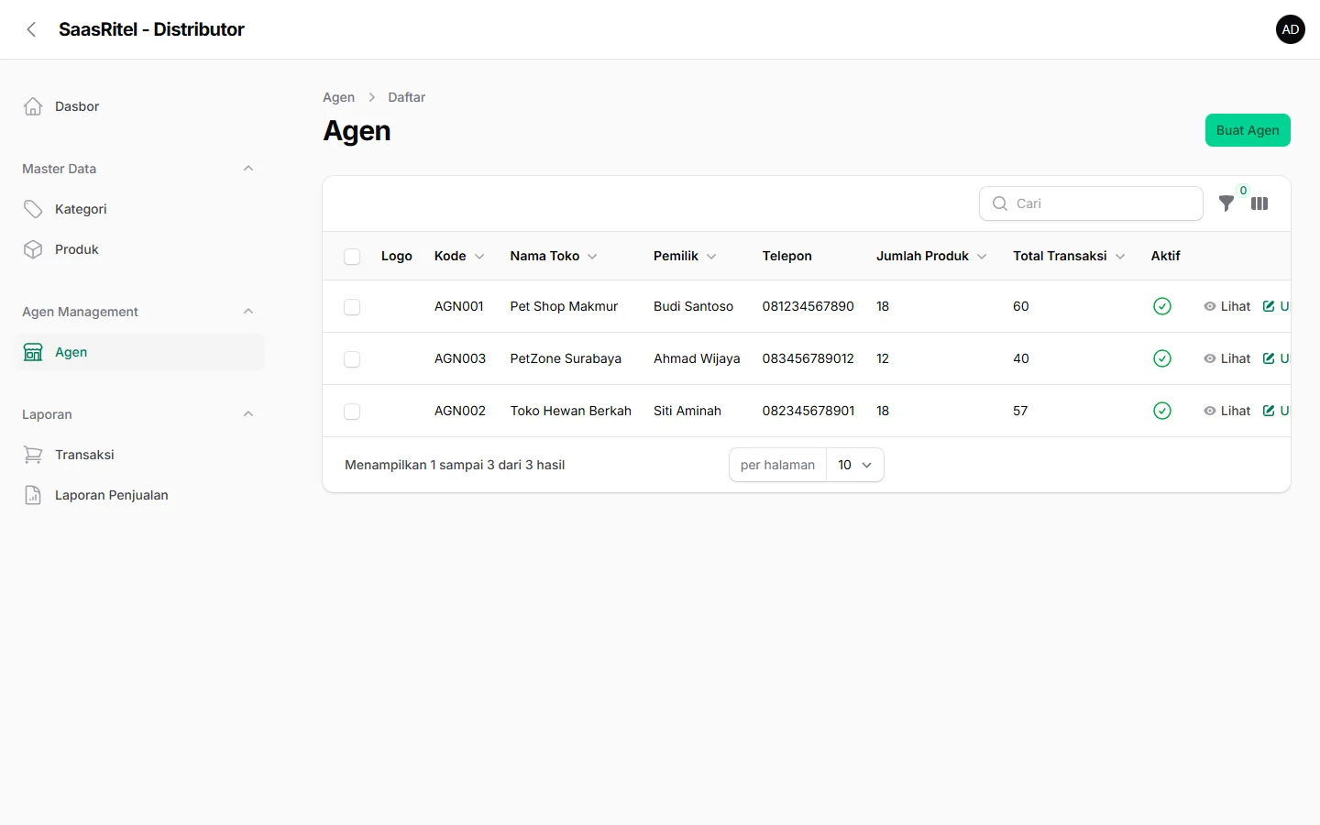The image size is (1320, 825).
Task: Open Transaksi in the sidebar
Action: [139, 455]
